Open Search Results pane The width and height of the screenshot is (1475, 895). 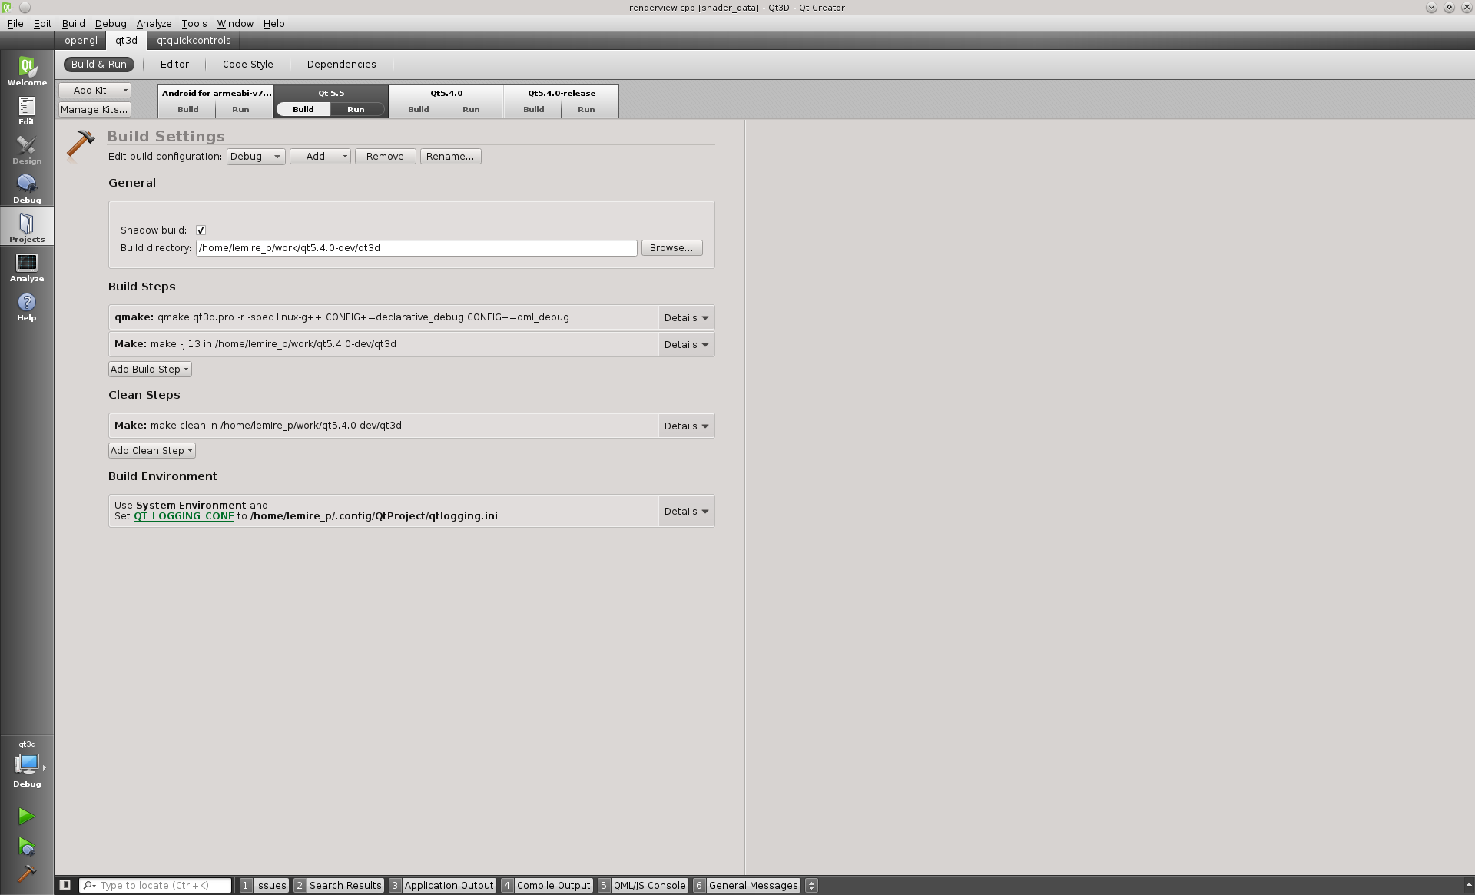tap(338, 885)
